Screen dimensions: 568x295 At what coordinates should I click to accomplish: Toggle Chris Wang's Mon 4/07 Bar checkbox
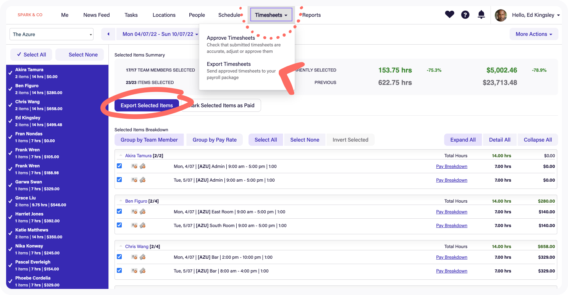119,257
